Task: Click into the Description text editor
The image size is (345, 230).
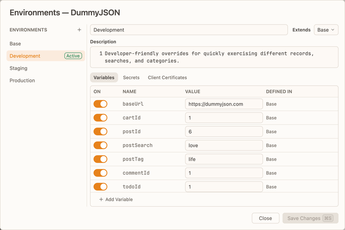Action: (x=214, y=57)
